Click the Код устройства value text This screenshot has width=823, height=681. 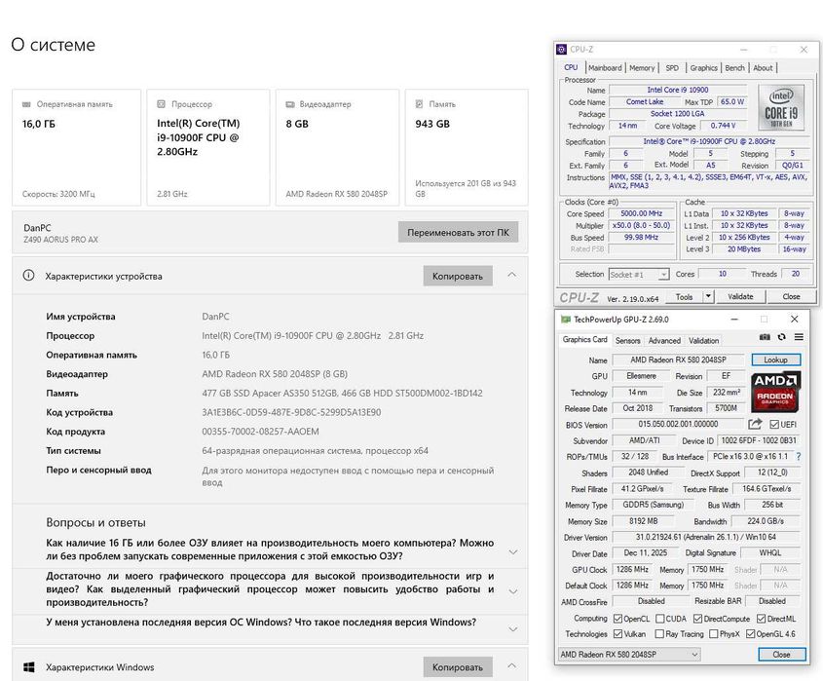pos(291,412)
